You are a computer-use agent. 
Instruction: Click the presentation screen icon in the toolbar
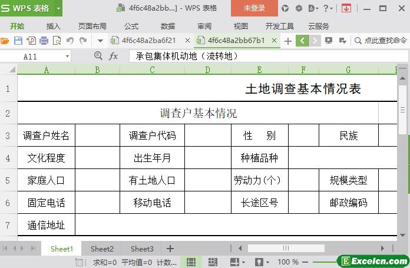click(x=329, y=41)
